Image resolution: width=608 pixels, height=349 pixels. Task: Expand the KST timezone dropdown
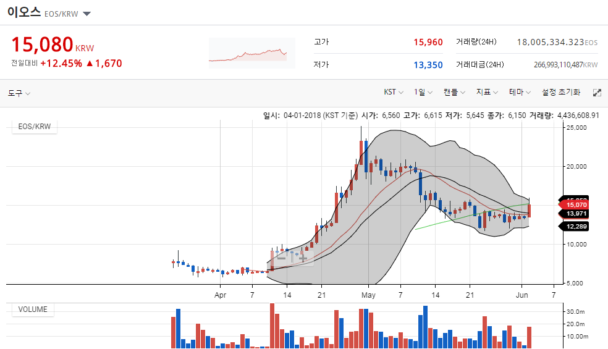pyautogui.click(x=394, y=92)
